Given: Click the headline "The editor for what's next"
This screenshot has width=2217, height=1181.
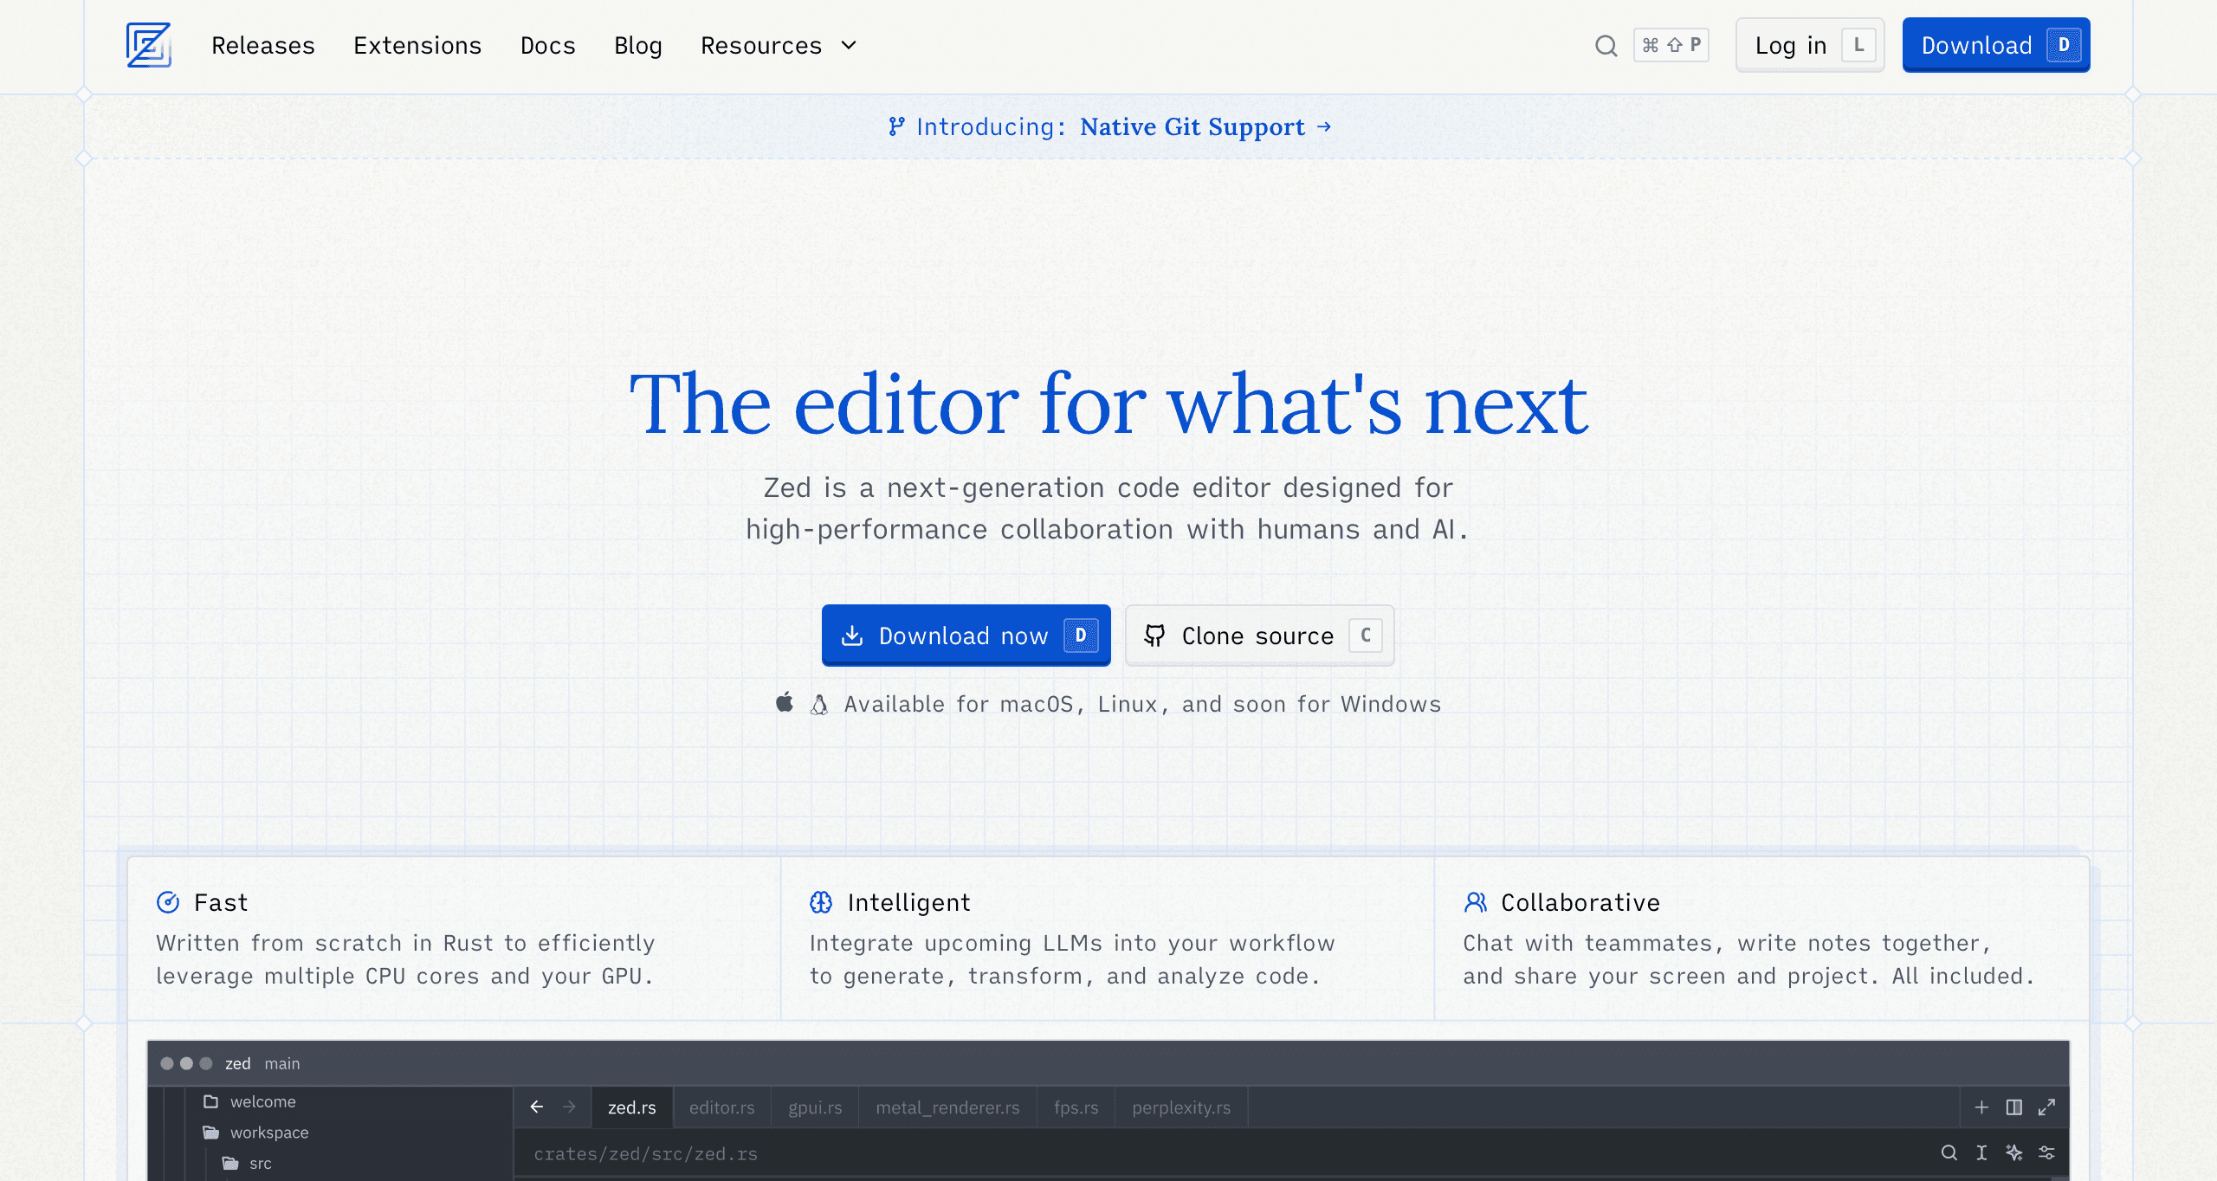Looking at the screenshot, I should pos(1108,403).
